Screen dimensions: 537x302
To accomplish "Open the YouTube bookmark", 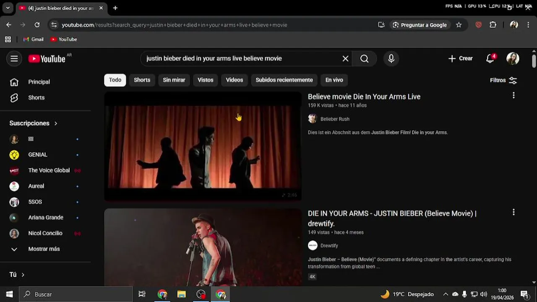I will tap(64, 39).
